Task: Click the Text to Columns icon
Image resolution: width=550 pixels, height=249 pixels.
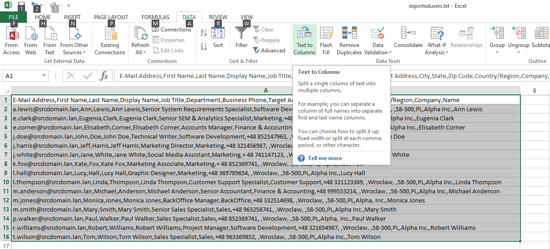Action: (304, 33)
